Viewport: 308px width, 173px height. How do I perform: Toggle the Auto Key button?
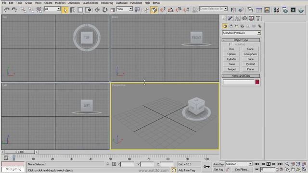218,164
